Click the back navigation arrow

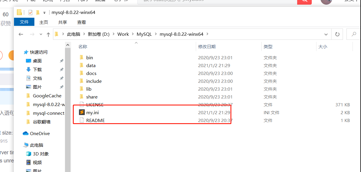pyautogui.click(x=21, y=34)
